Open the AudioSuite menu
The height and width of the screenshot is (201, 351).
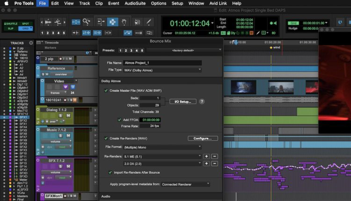point(135,3)
